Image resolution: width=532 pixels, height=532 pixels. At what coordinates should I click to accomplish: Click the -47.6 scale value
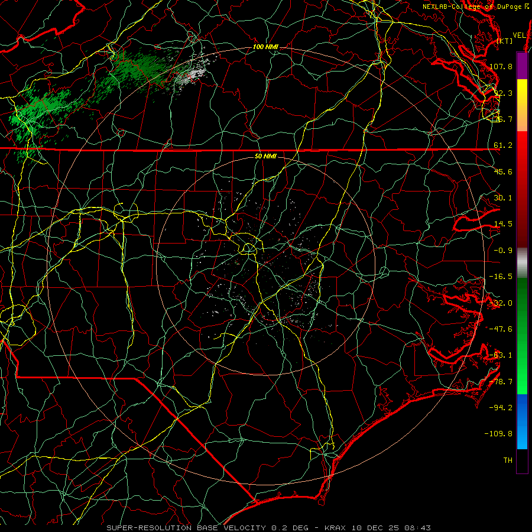501,329
